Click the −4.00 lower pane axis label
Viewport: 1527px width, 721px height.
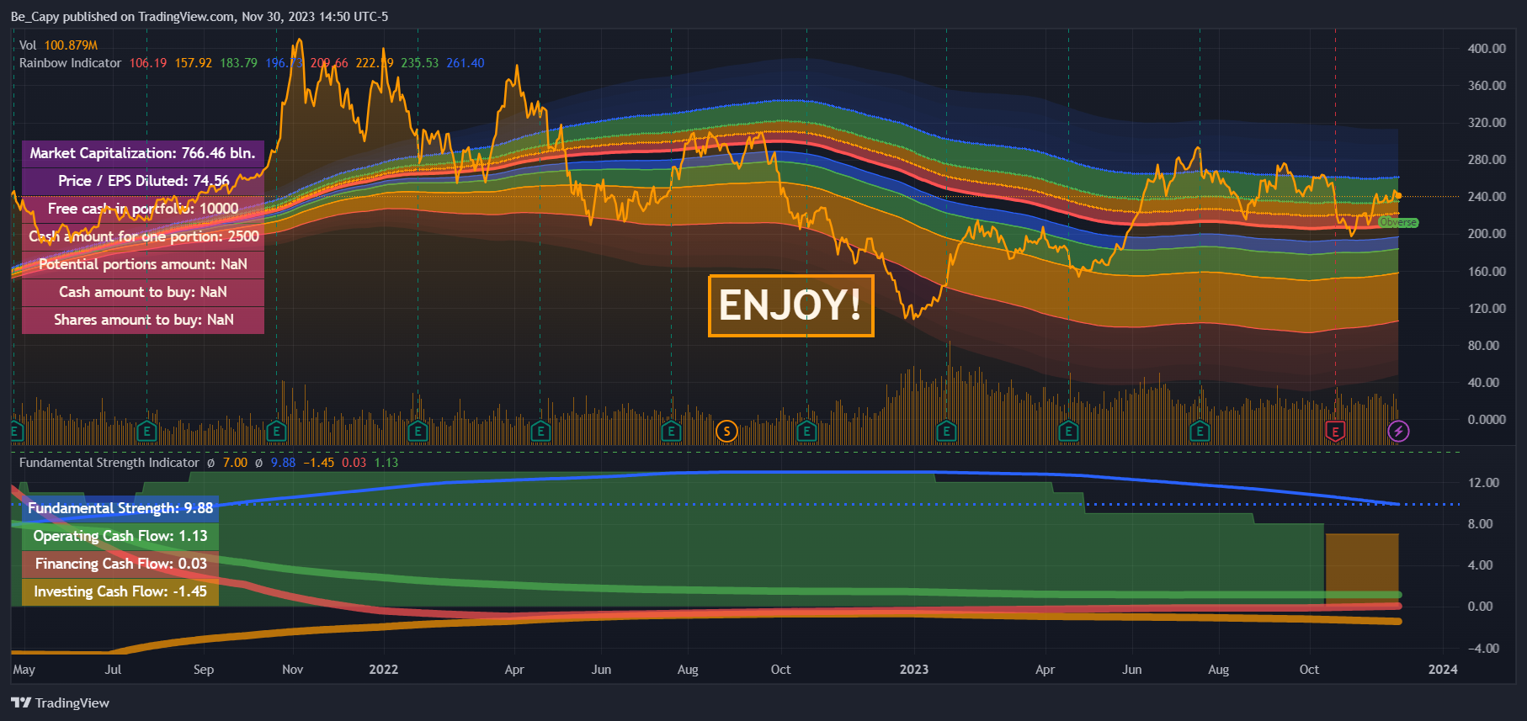1483,649
